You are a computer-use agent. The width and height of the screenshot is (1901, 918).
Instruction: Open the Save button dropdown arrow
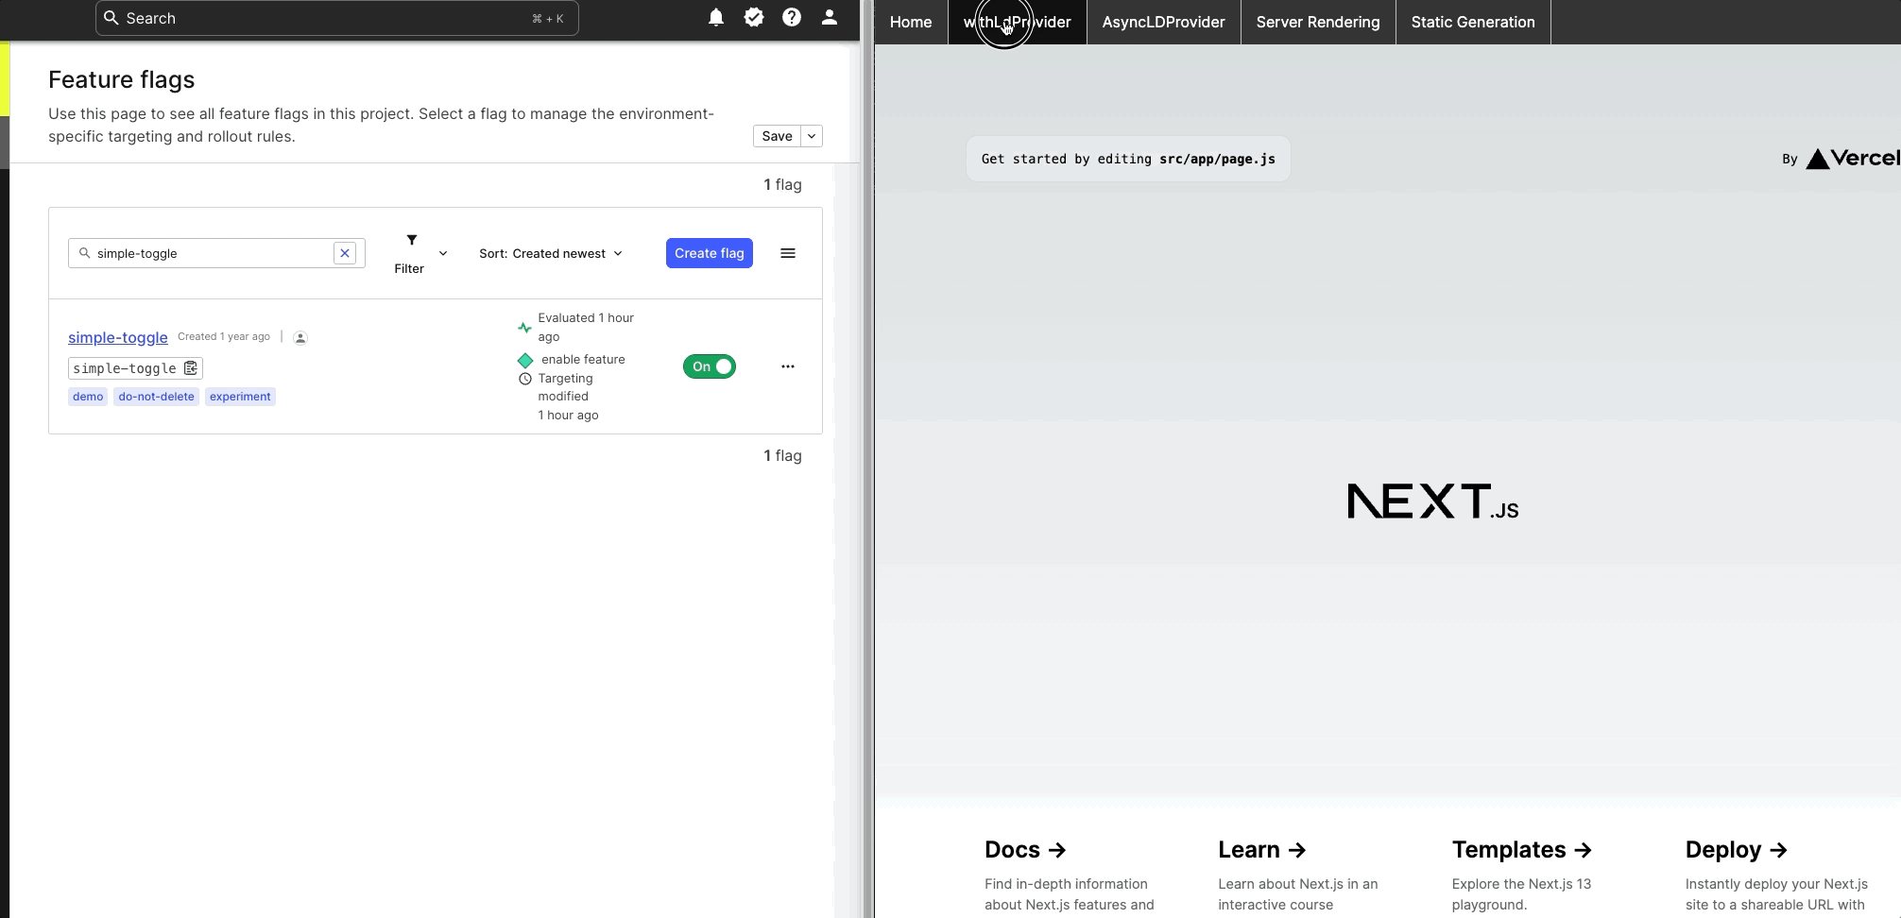click(812, 136)
